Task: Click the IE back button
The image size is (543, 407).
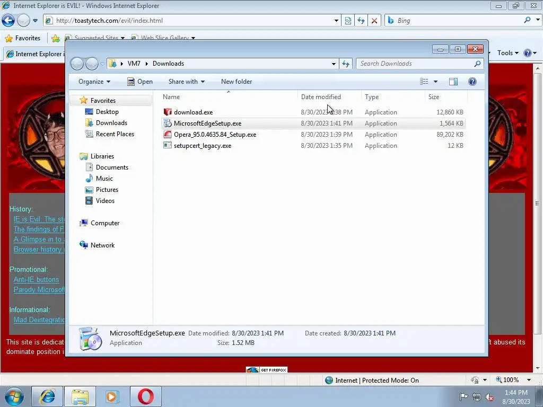Action: click(8, 21)
